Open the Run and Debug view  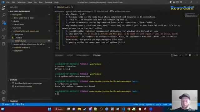coord(3,30)
